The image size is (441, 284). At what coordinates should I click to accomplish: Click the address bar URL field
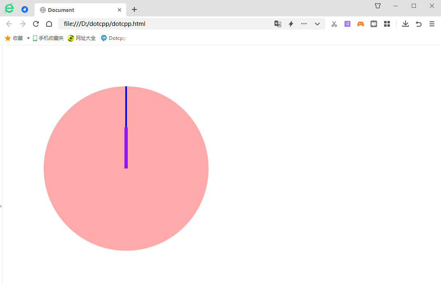tap(165, 24)
